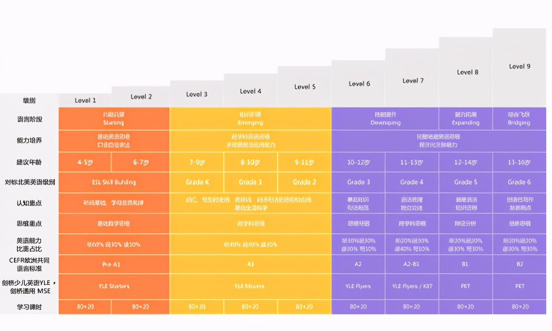The width and height of the screenshot is (552, 331).
Task: Click the Level 1 column header
Action: 85,100
